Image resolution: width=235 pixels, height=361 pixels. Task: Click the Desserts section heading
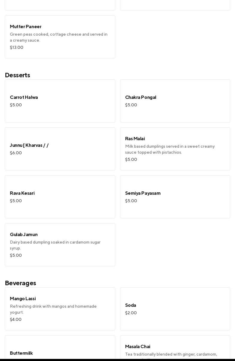(x=18, y=75)
